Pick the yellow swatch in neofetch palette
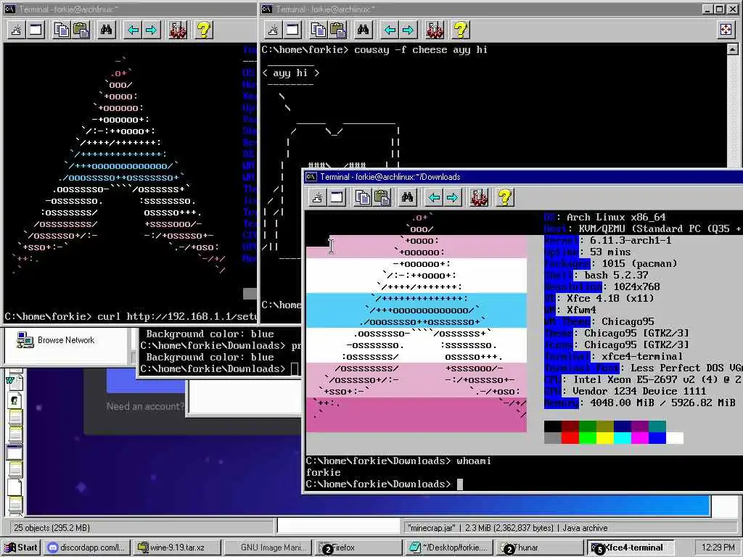 pos(605,438)
